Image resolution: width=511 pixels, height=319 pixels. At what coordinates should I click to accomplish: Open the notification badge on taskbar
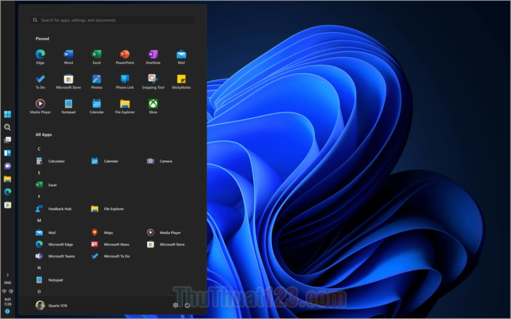pos(7,312)
